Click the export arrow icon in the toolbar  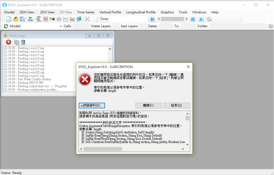click(x=79, y=19)
